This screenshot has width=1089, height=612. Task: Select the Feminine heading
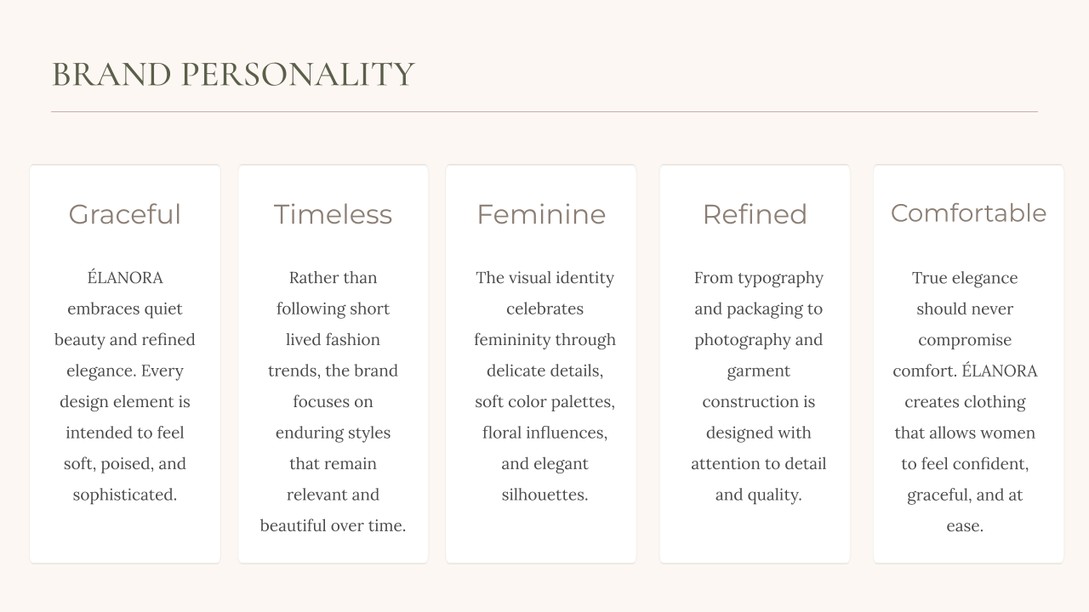pyautogui.click(x=541, y=214)
